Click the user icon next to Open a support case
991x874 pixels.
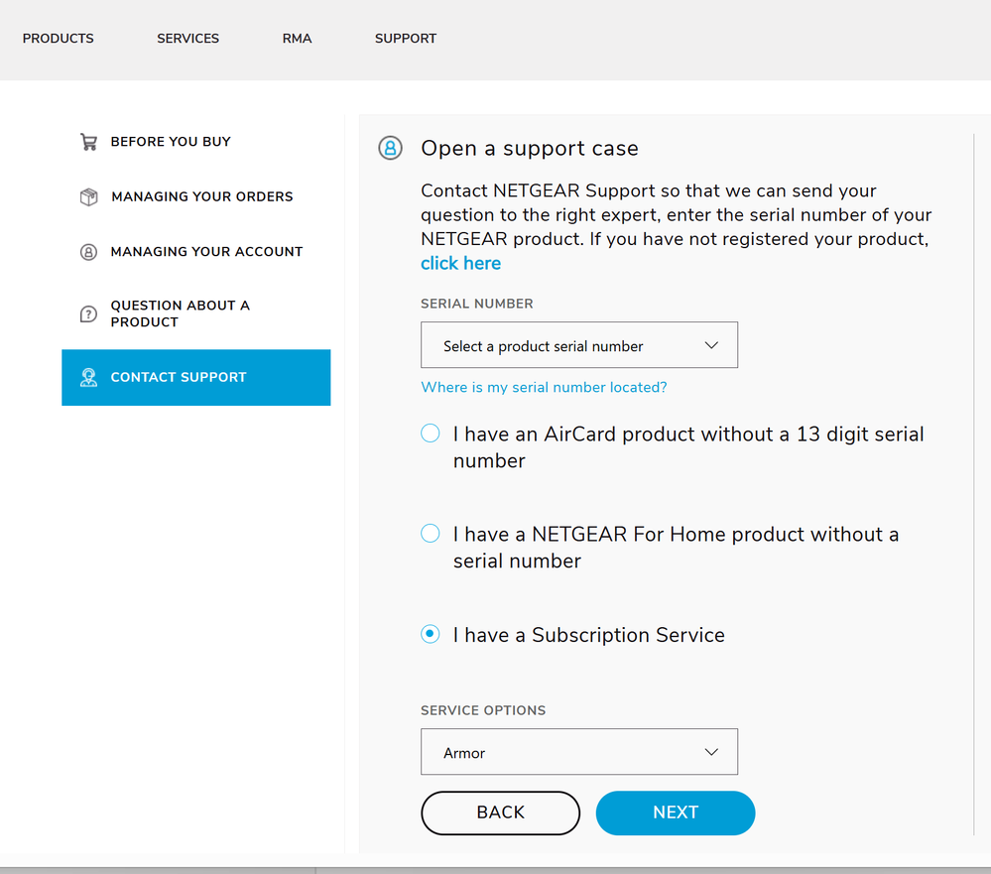[390, 148]
